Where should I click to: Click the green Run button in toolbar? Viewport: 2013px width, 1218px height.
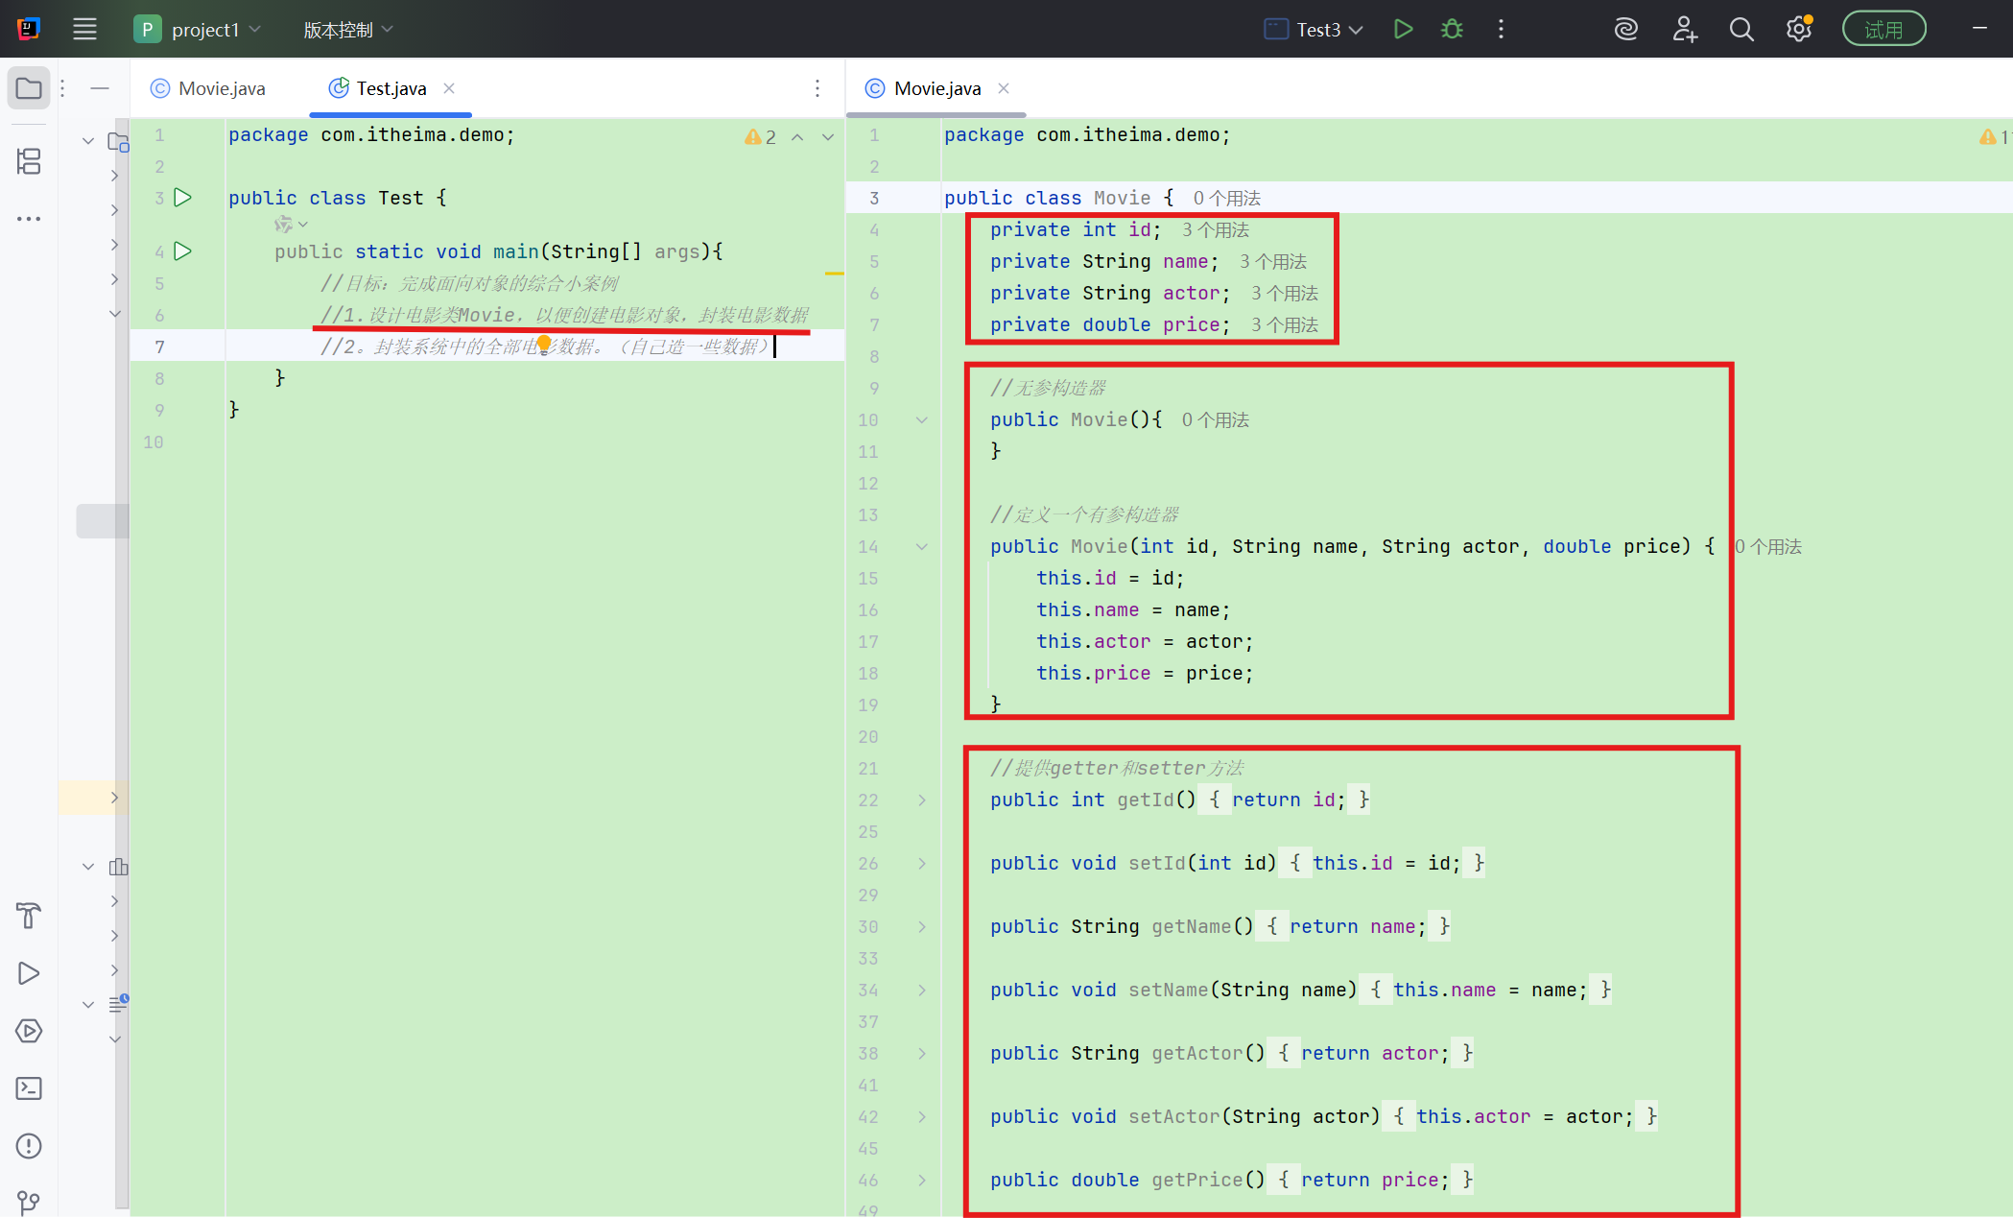pos(1403,29)
